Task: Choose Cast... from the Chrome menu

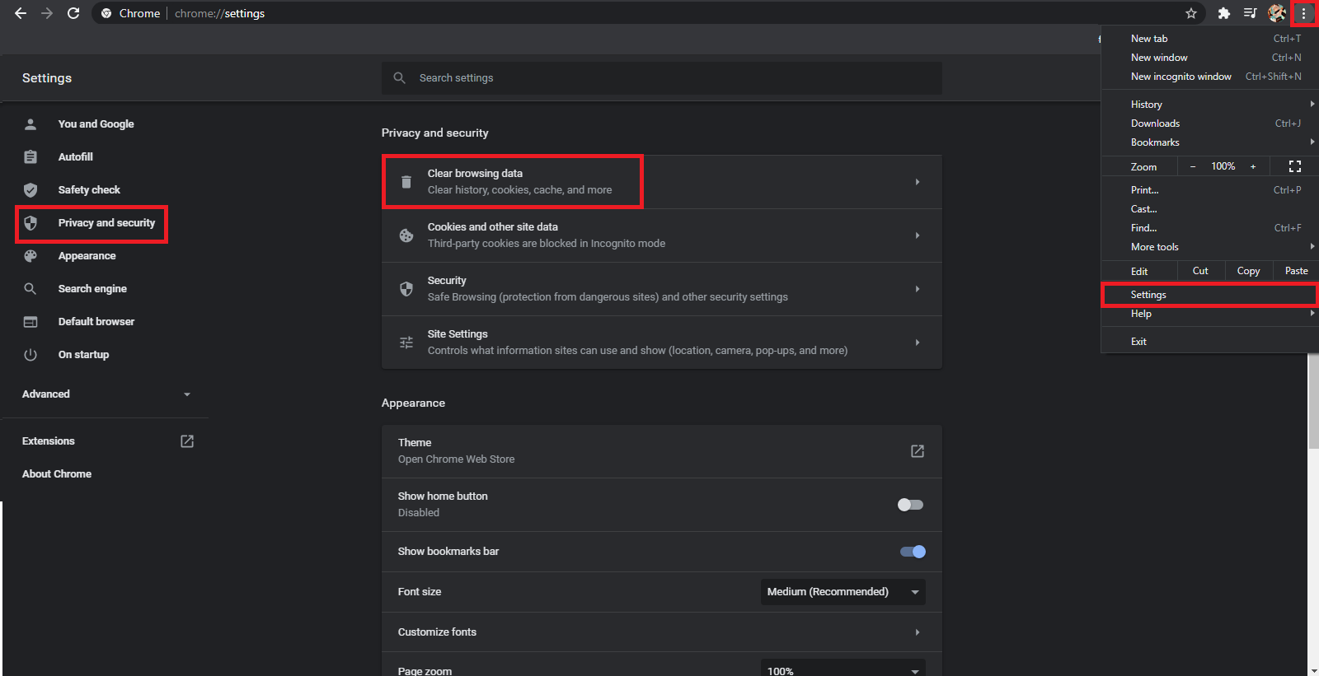Action: (x=1209, y=209)
